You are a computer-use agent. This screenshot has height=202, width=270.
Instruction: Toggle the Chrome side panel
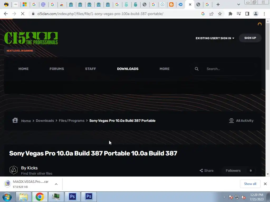[x=247, y=14]
